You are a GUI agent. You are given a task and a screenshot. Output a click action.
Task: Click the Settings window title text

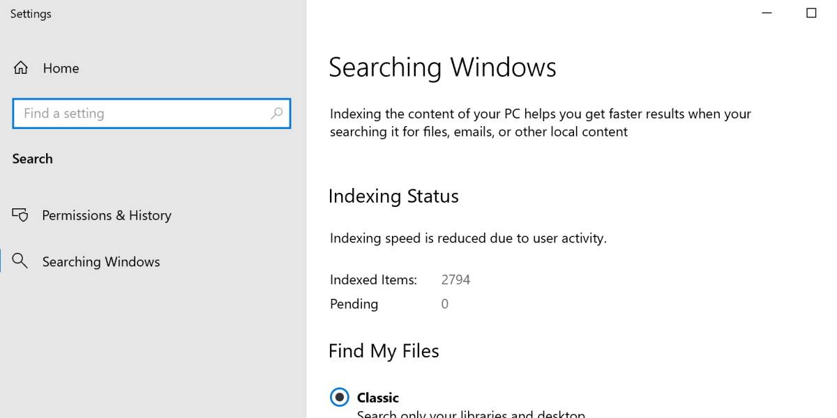[31, 14]
